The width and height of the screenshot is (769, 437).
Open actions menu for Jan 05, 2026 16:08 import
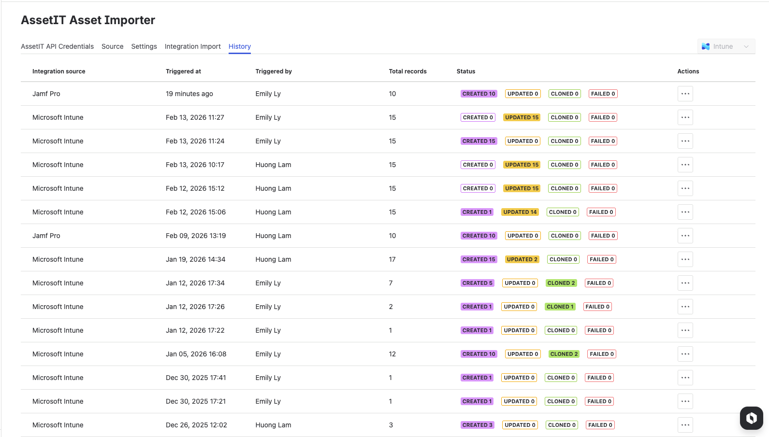[x=685, y=354]
